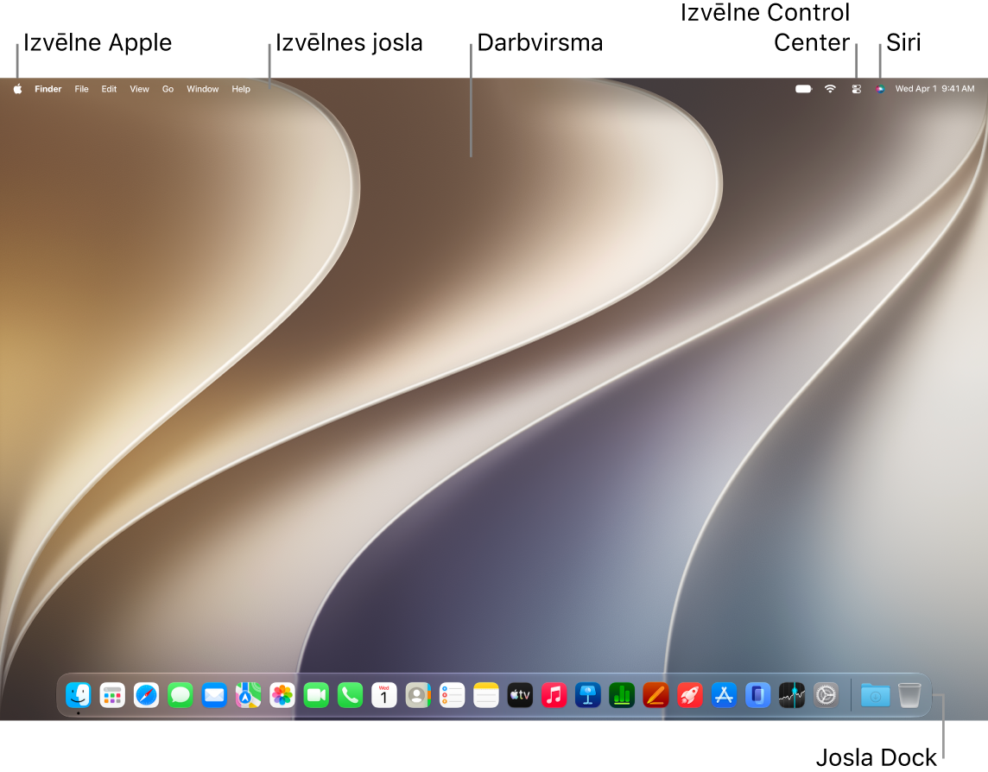Open the Notes app icon

(x=486, y=695)
